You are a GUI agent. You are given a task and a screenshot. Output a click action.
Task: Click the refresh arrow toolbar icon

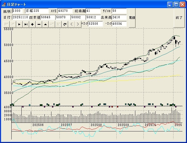point(65,24)
